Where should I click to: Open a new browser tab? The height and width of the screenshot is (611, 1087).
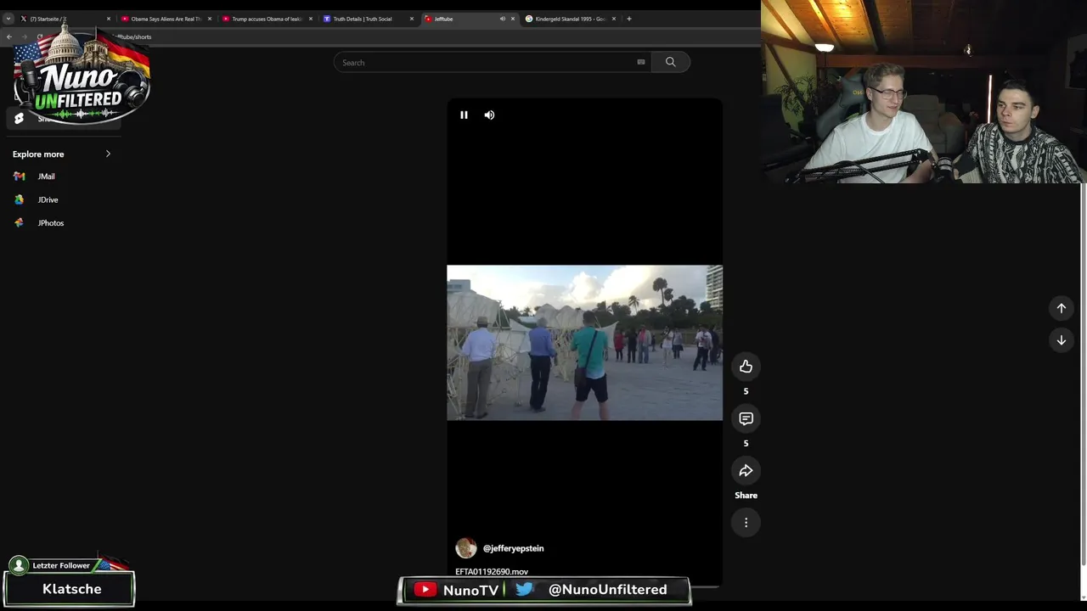[628, 19]
